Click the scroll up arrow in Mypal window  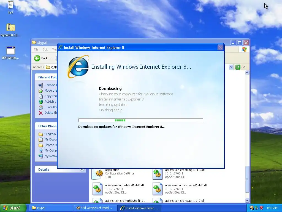247,73
